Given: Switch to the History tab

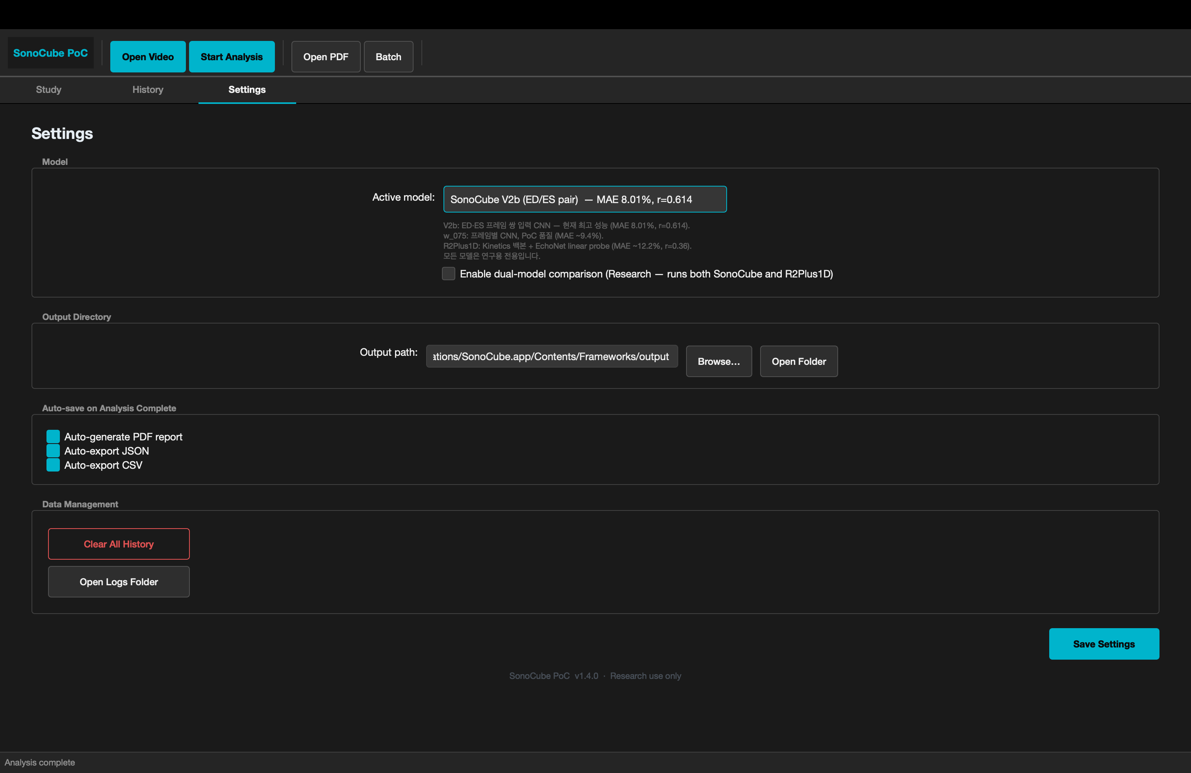Looking at the screenshot, I should 148,89.
